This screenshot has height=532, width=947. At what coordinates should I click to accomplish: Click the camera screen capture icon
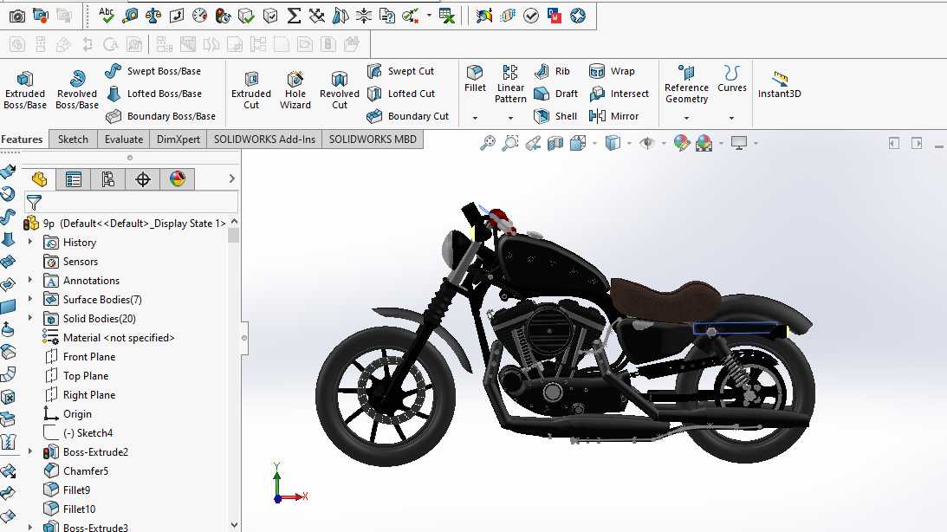pos(17,16)
